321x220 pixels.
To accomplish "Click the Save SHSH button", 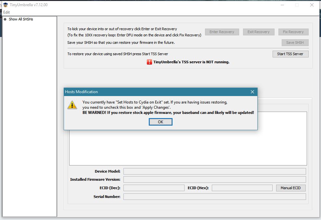I will (x=295, y=43).
